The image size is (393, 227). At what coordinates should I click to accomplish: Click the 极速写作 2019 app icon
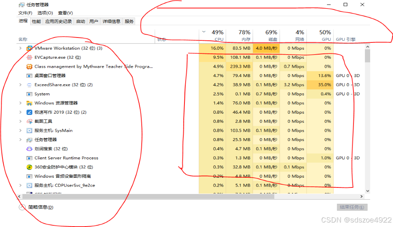[29, 112]
